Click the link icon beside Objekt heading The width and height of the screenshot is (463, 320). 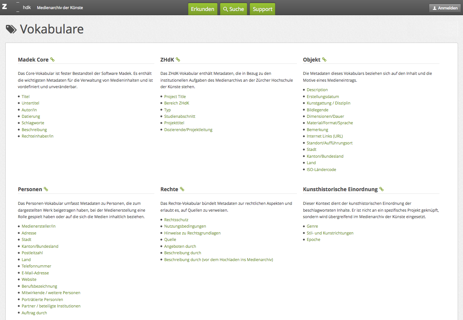(324, 60)
